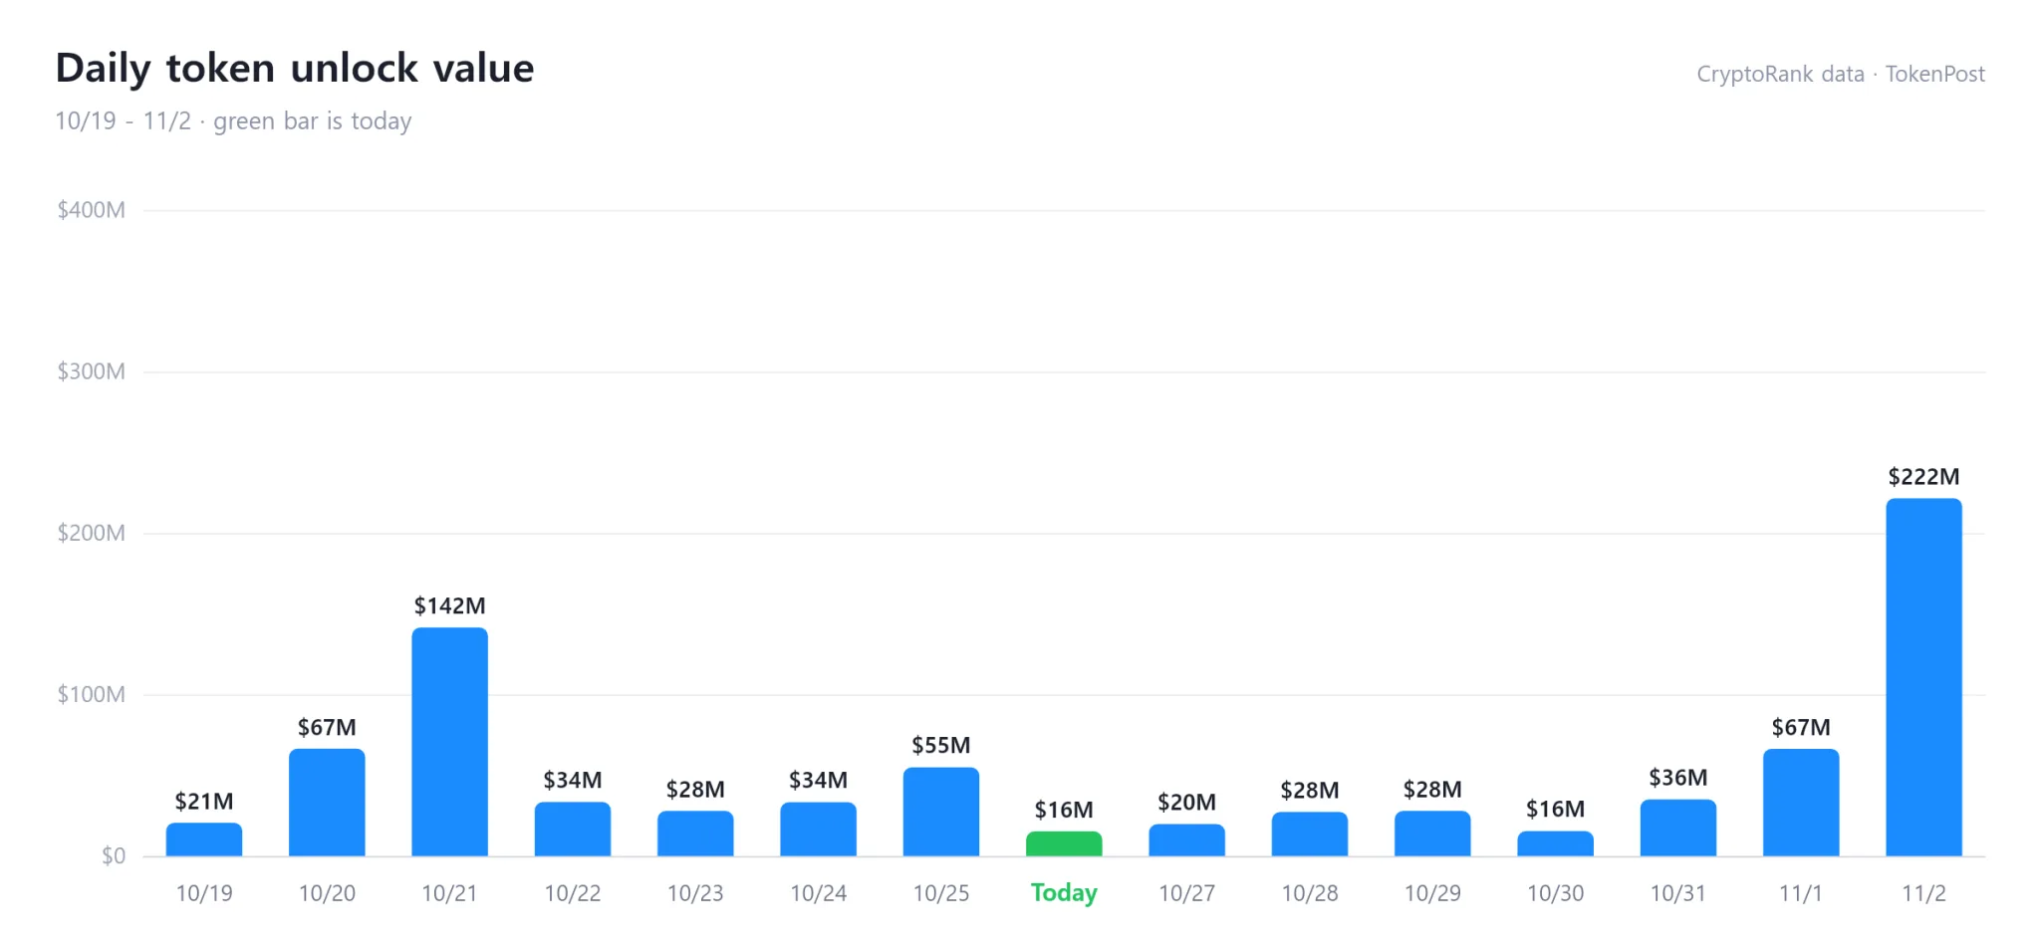Click the "CryptoRank data · TokenPost" source text
Viewport: 2040px width, 952px height.
1841,74
